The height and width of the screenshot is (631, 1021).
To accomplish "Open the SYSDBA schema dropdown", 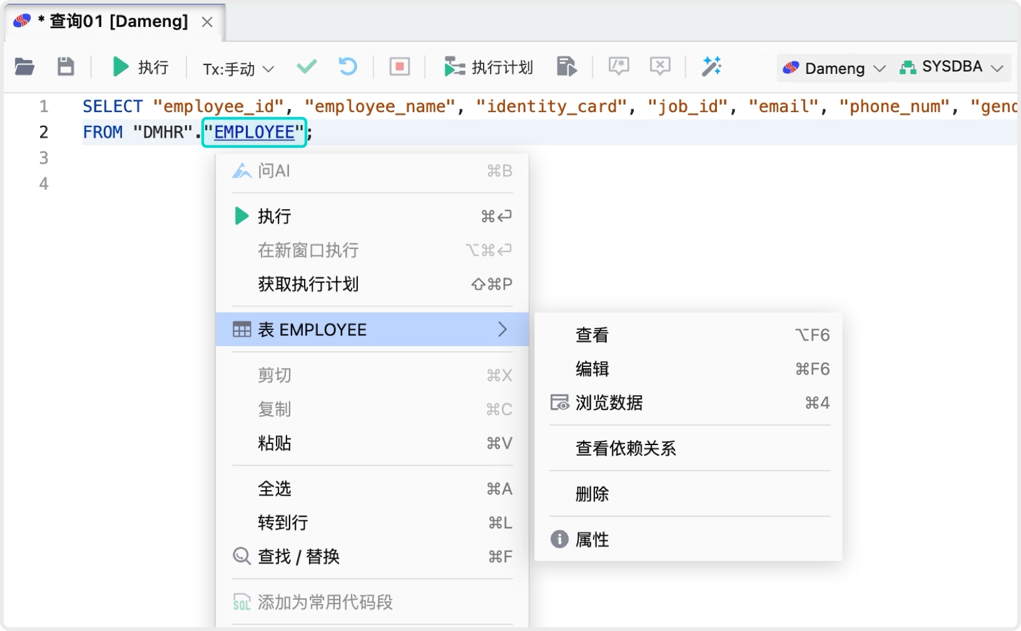I will 951,68.
